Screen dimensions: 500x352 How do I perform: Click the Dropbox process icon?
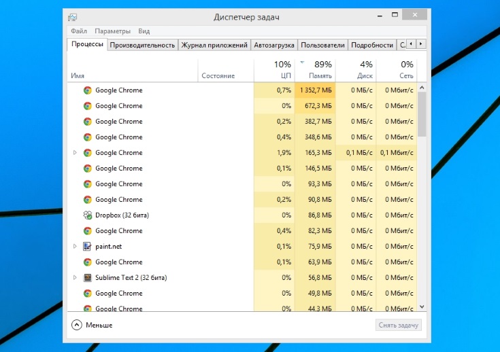click(x=87, y=215)
